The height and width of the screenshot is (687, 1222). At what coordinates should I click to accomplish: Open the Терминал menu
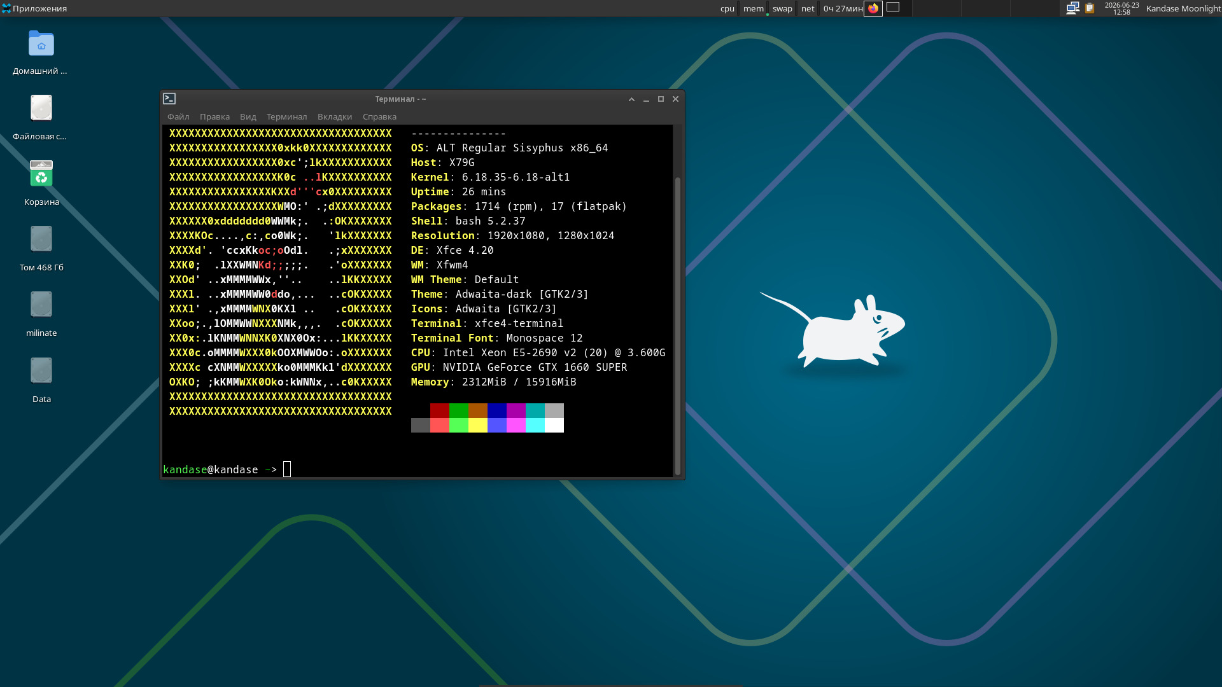pos(286,116)
